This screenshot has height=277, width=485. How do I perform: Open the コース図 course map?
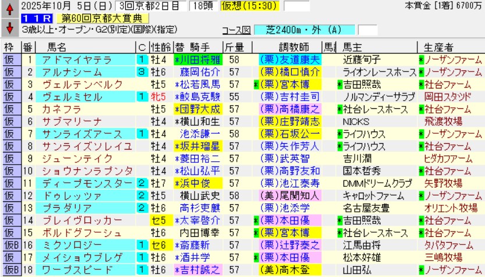[x=237, y=30]
